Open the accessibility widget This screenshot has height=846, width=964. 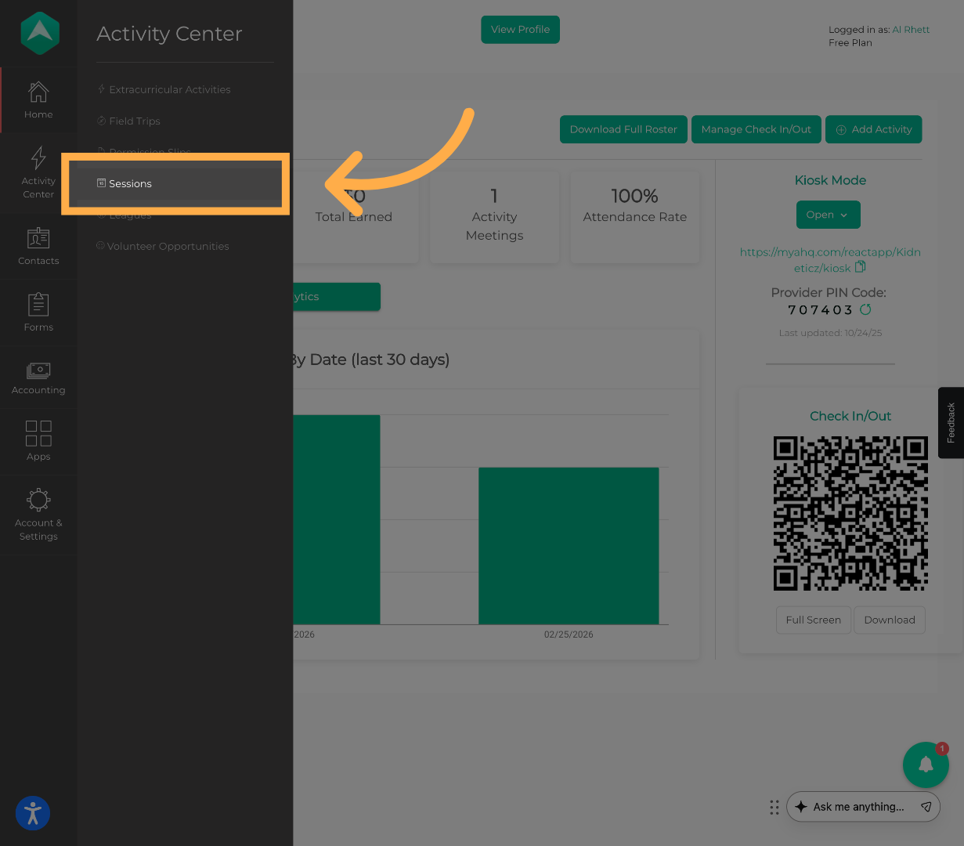(x=32, y=813)
